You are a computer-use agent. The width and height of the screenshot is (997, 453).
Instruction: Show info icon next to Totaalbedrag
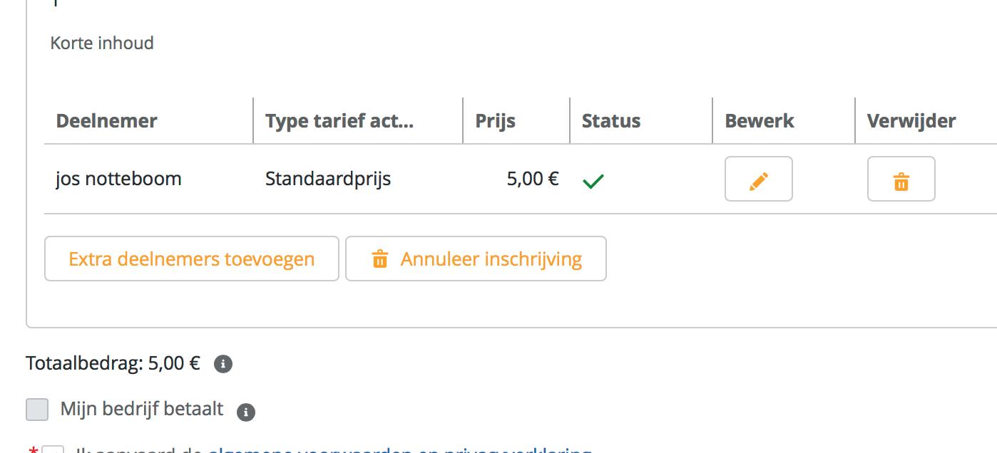point(223,365)
